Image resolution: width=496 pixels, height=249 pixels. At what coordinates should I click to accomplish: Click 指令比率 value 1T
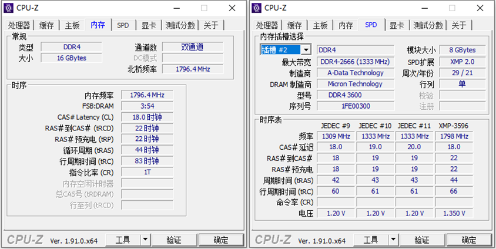147,172
